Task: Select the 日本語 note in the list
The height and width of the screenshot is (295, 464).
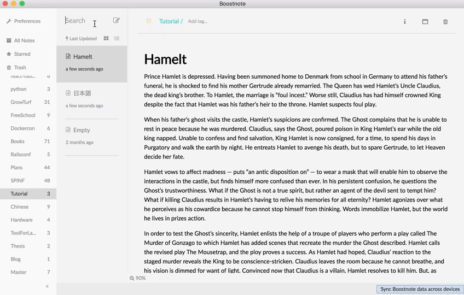Action: tap(92, 101)
